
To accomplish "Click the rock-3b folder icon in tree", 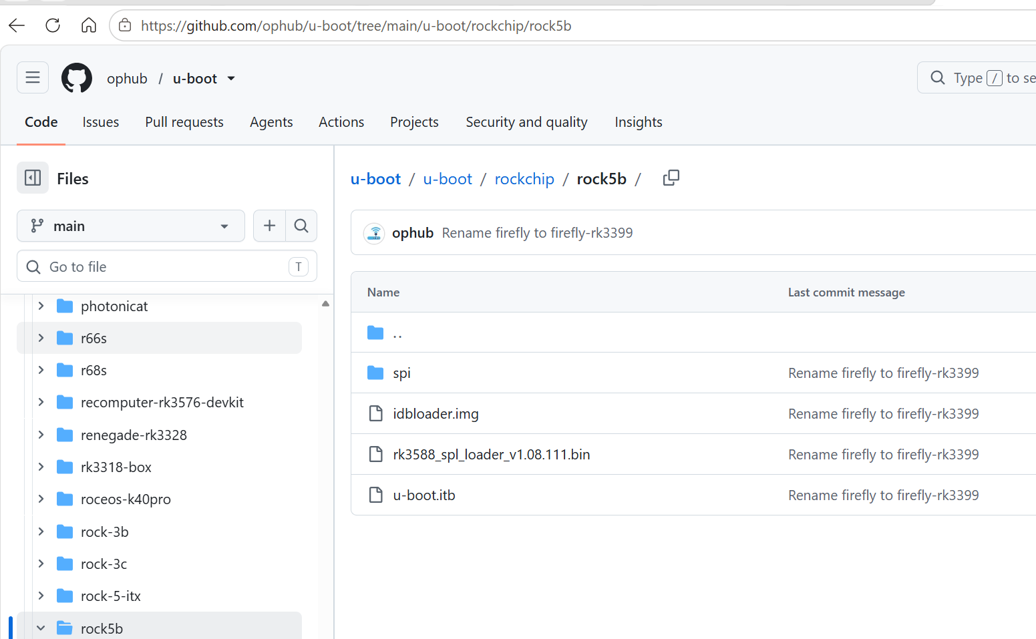I will pos(65,531).
